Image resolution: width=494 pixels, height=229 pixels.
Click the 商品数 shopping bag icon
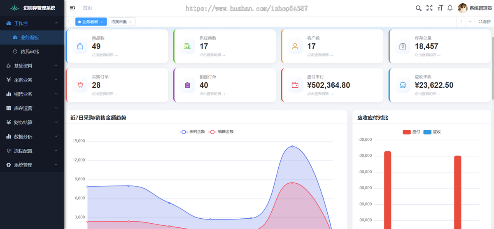coord(80,46)
